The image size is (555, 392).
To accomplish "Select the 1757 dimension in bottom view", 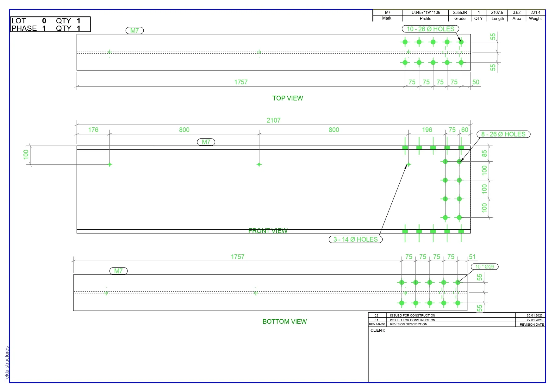I will [238, 257].
